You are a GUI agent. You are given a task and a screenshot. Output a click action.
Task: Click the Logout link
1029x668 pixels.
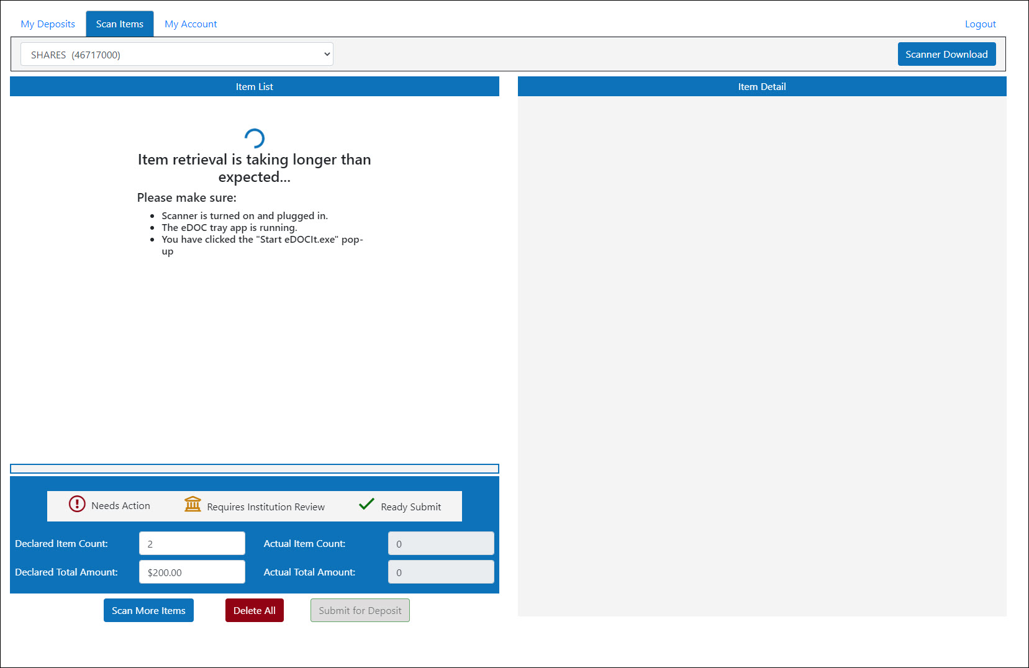pyautogui.click(x=980, y=24)
